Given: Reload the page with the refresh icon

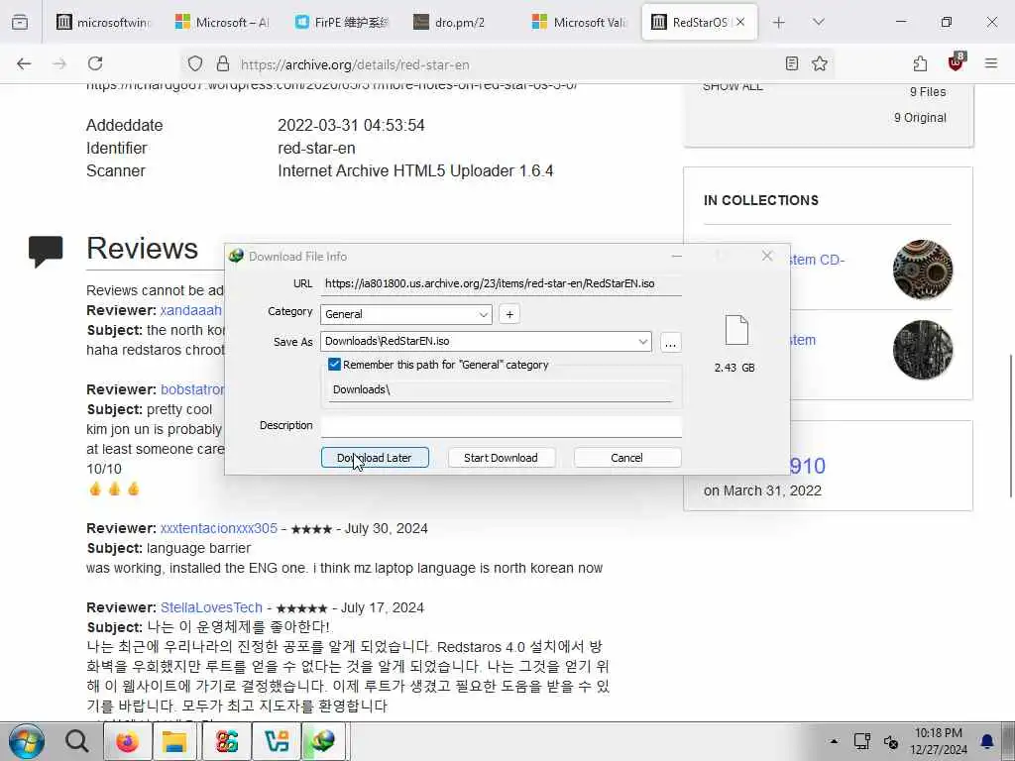Looking at the screenshot, I should 95,63.
